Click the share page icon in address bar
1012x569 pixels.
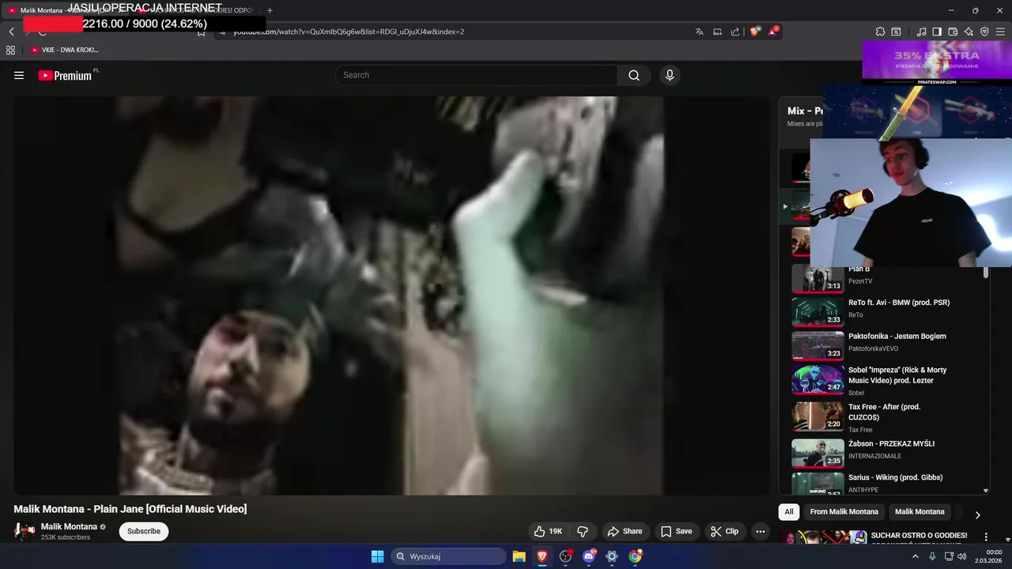coord(735,32)
